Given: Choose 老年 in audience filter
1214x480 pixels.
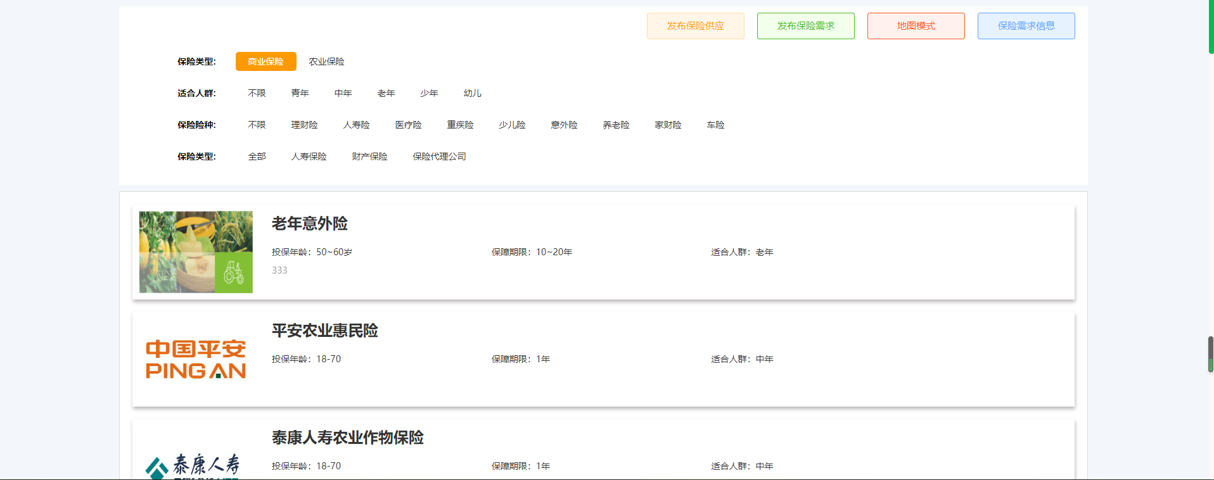Looking at the screenshot, I should click(386, 93).
